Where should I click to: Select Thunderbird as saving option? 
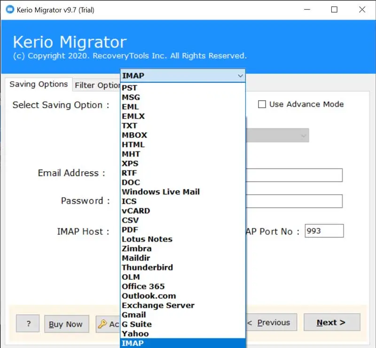[x=147, y=268]
